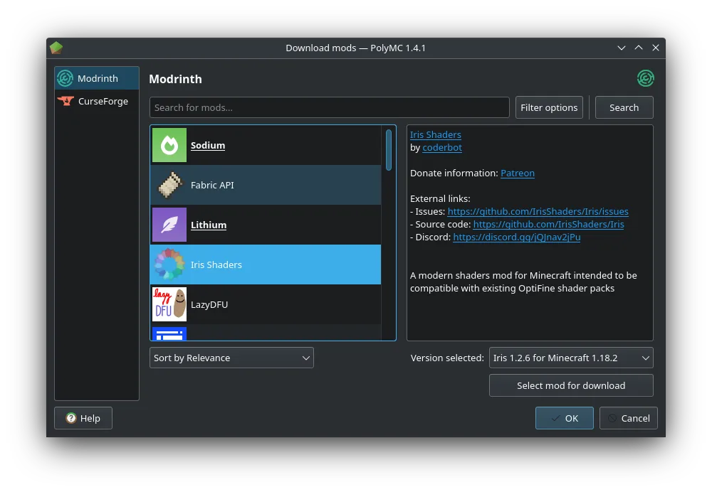Screen dimensions: 712x492
Task: Maximize the Download mods window
Action: 639,48
